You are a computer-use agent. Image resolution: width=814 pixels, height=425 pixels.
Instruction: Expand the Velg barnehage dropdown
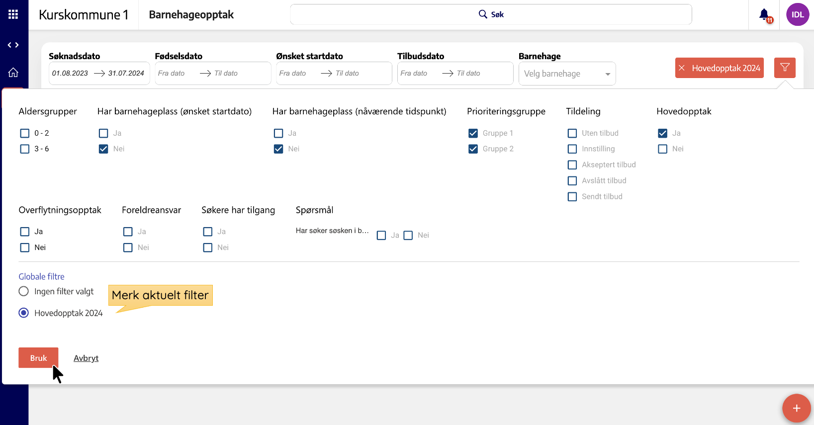click(567, 74)
